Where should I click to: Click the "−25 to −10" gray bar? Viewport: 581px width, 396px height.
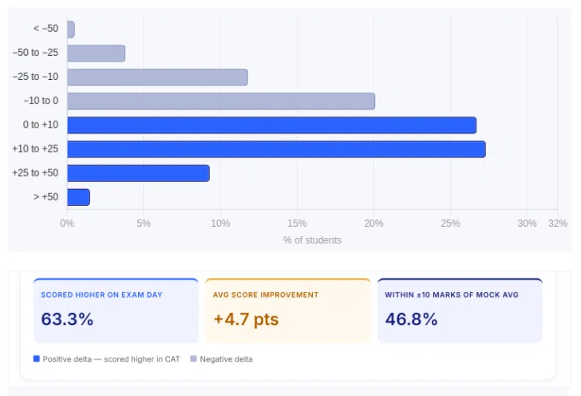click(157, 77)
